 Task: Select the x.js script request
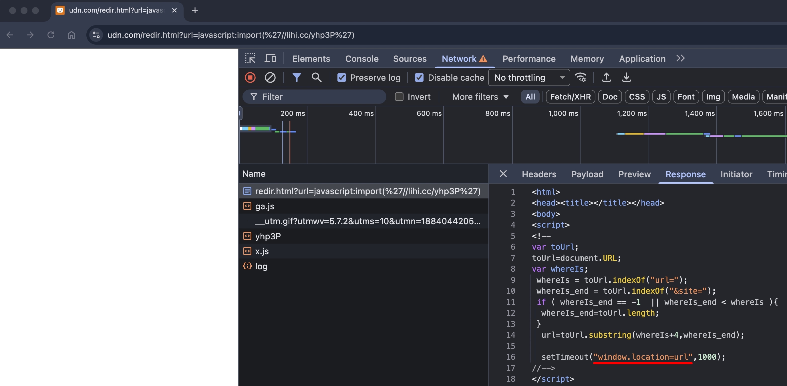363,251
